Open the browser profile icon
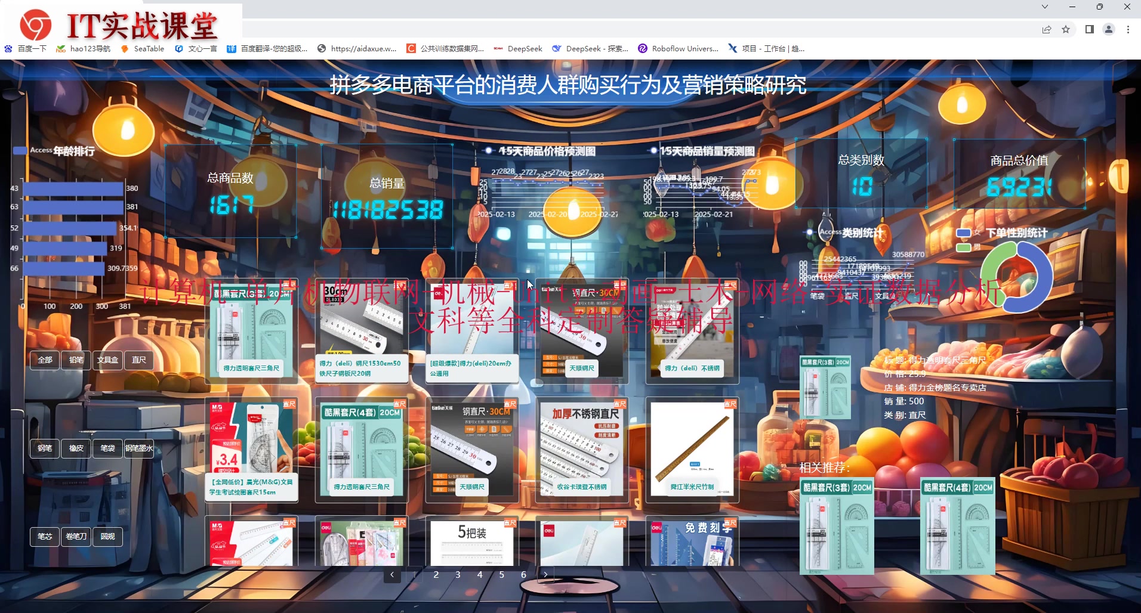The height and width of the screenshot is (613, 1141). (x=1109, y=29)
